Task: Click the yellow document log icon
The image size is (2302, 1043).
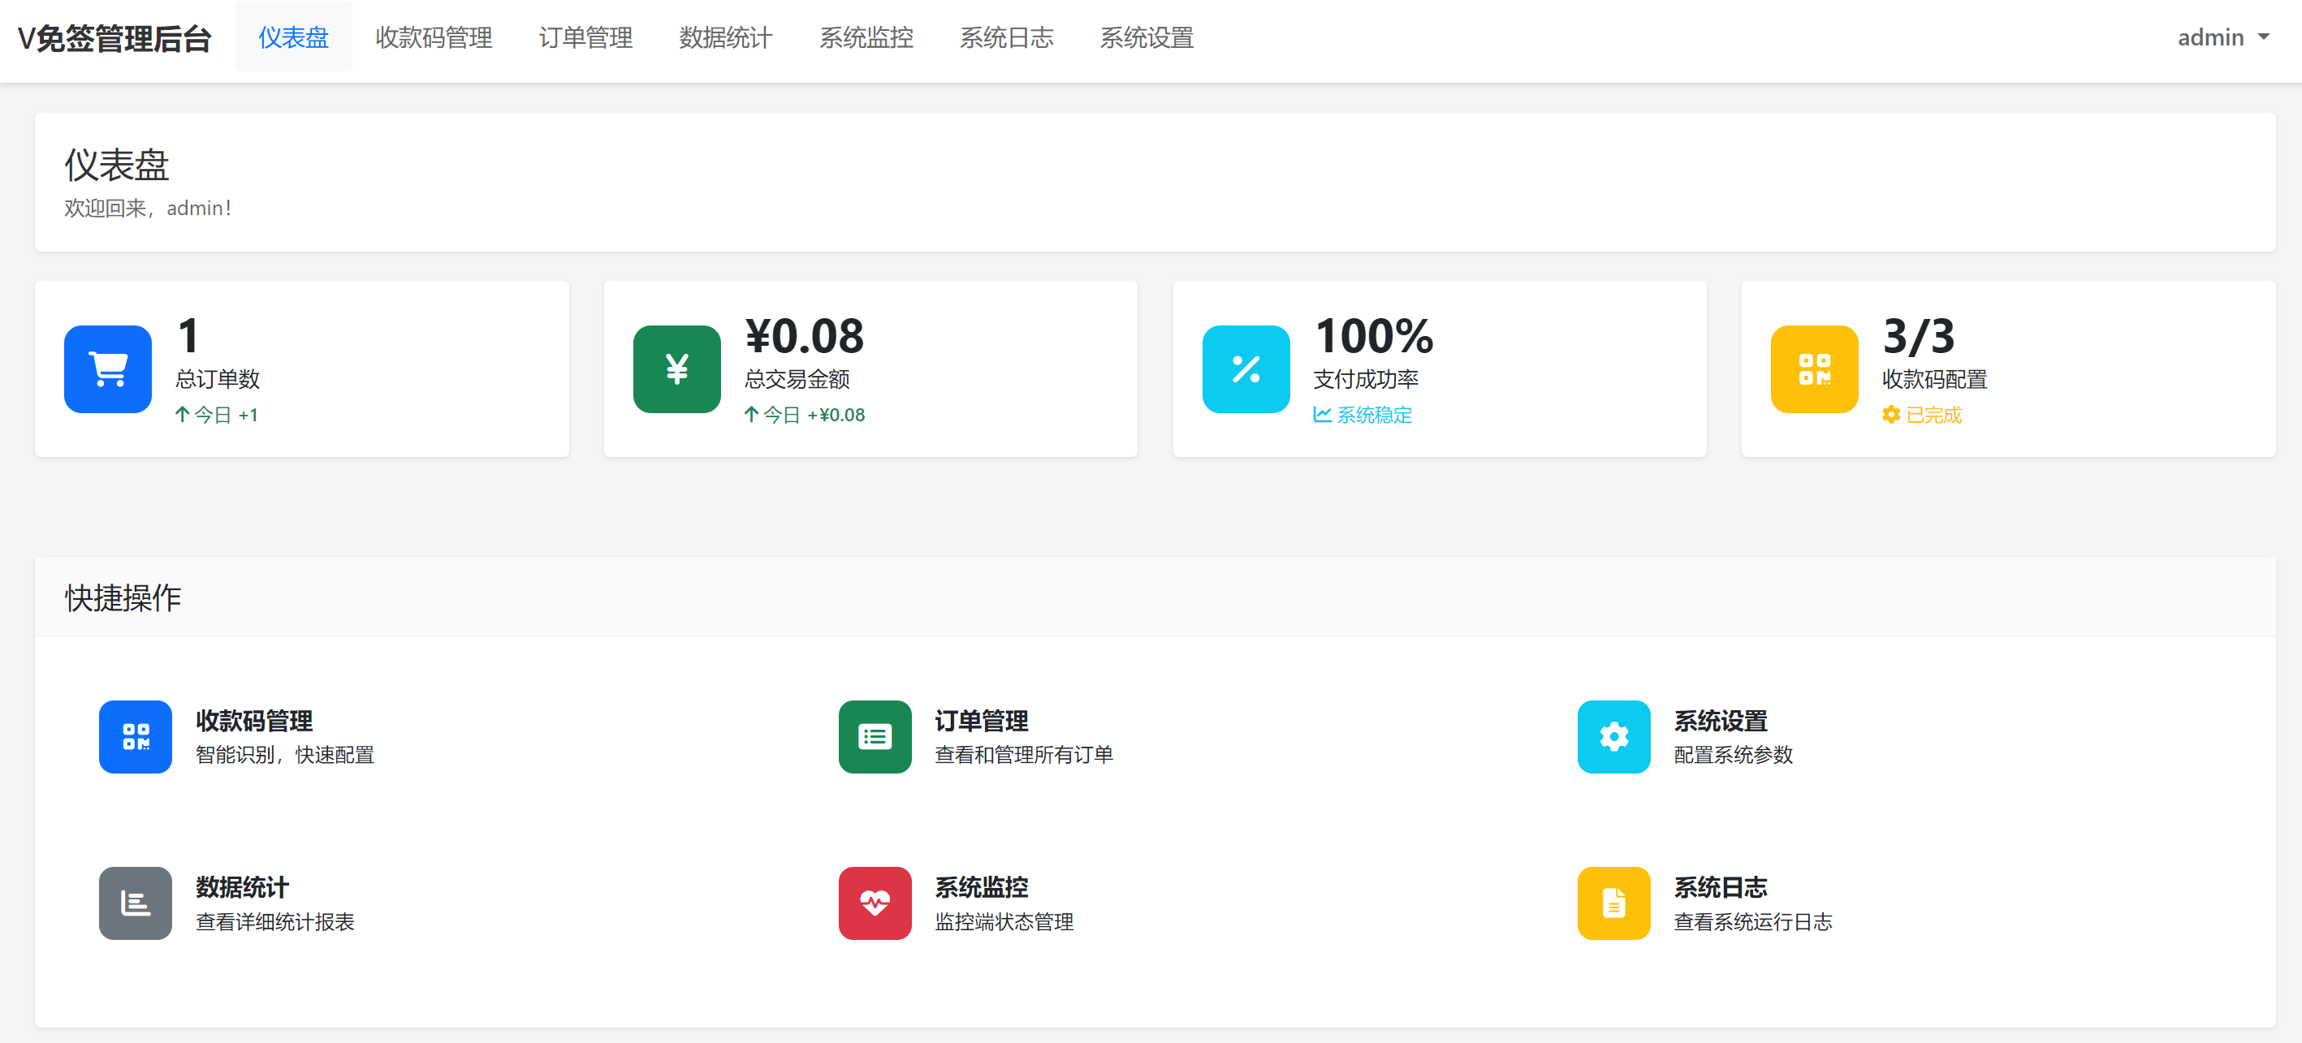Action: click(x=1614, y=903)
